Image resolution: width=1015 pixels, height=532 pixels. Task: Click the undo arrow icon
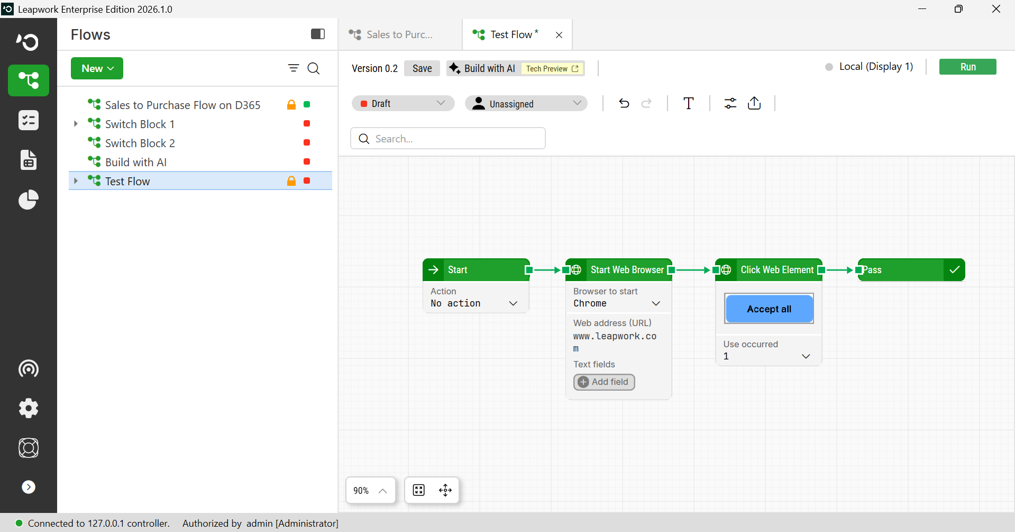pos(624,103)
